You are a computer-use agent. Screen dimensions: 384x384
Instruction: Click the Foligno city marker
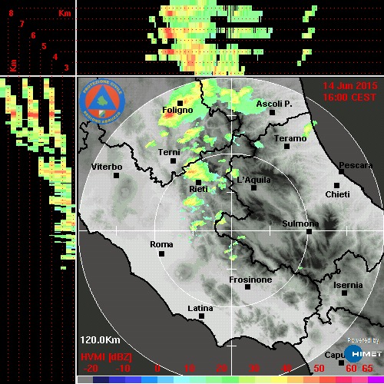180,103
